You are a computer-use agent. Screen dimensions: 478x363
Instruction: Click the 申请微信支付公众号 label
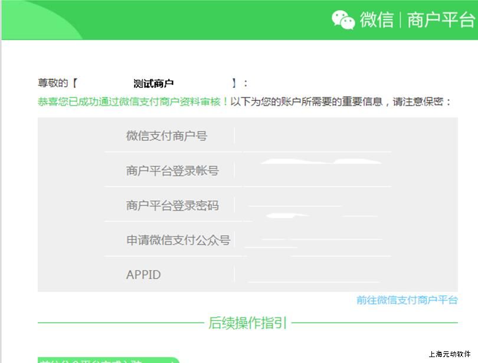pos(178,240)
